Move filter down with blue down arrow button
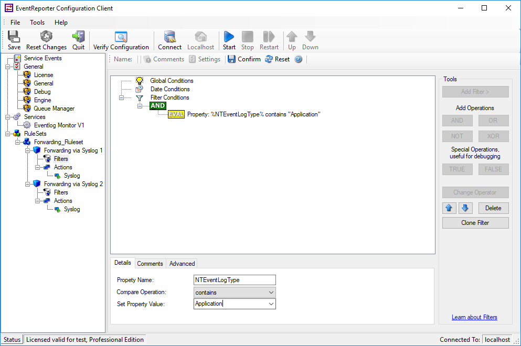Screen dimensions: 521x346 (x=465, y=208)
